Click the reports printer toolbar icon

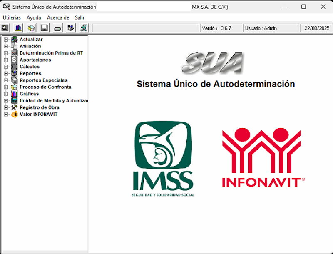tap(71, 28)
